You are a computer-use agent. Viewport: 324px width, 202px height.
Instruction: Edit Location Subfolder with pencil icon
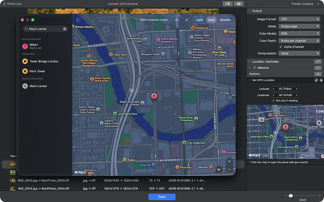tap(318, 62)
